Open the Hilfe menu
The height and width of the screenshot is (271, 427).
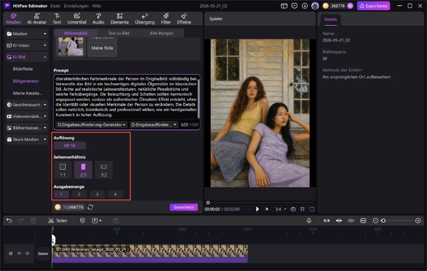tap(96, 6)
